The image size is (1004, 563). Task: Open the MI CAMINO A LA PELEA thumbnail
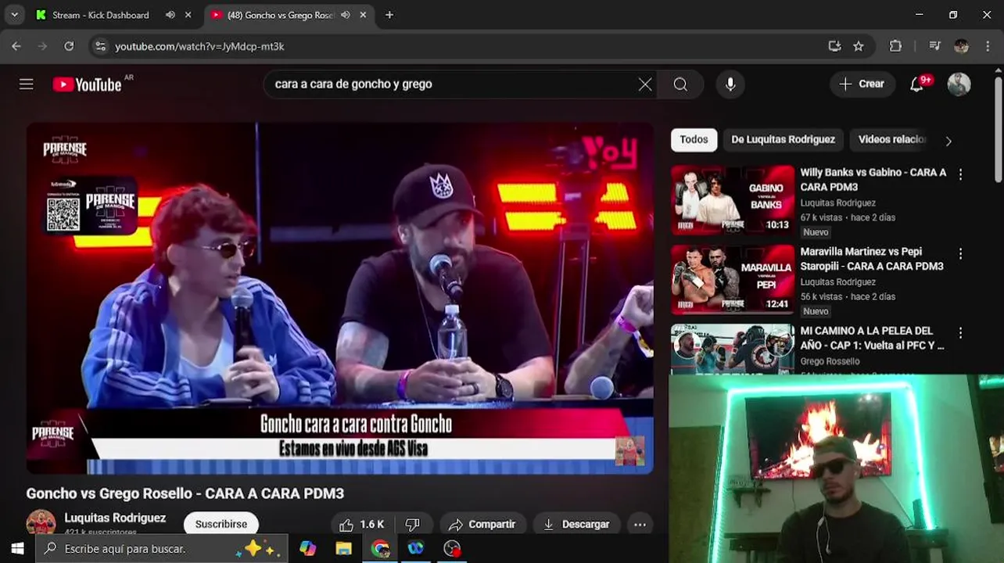733,349
